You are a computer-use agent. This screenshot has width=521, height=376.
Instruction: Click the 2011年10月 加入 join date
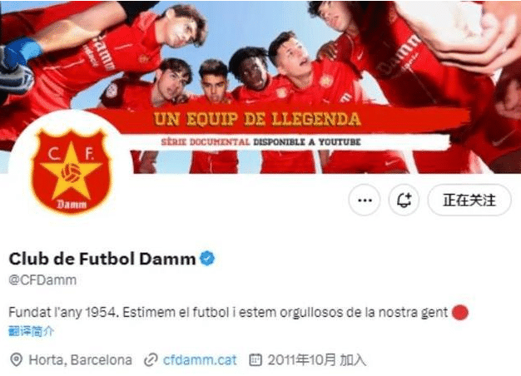[317, 360]
